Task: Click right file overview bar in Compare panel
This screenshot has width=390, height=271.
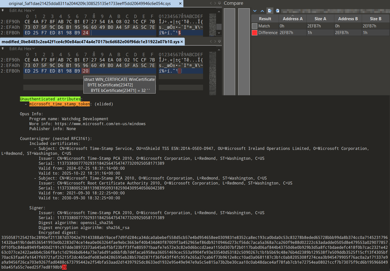Action: (244, 52)
